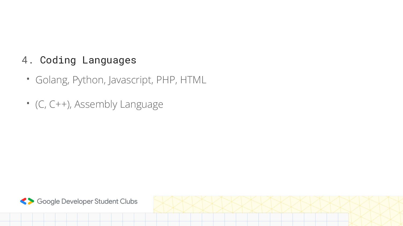Click the word "Python" in the list
This screenshot has width=403, height=226.
89,80
